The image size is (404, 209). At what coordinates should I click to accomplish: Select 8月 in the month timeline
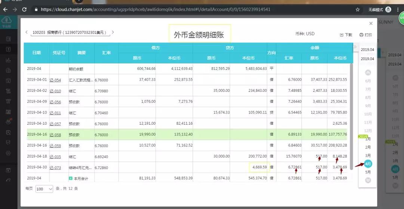coord(368,97)
